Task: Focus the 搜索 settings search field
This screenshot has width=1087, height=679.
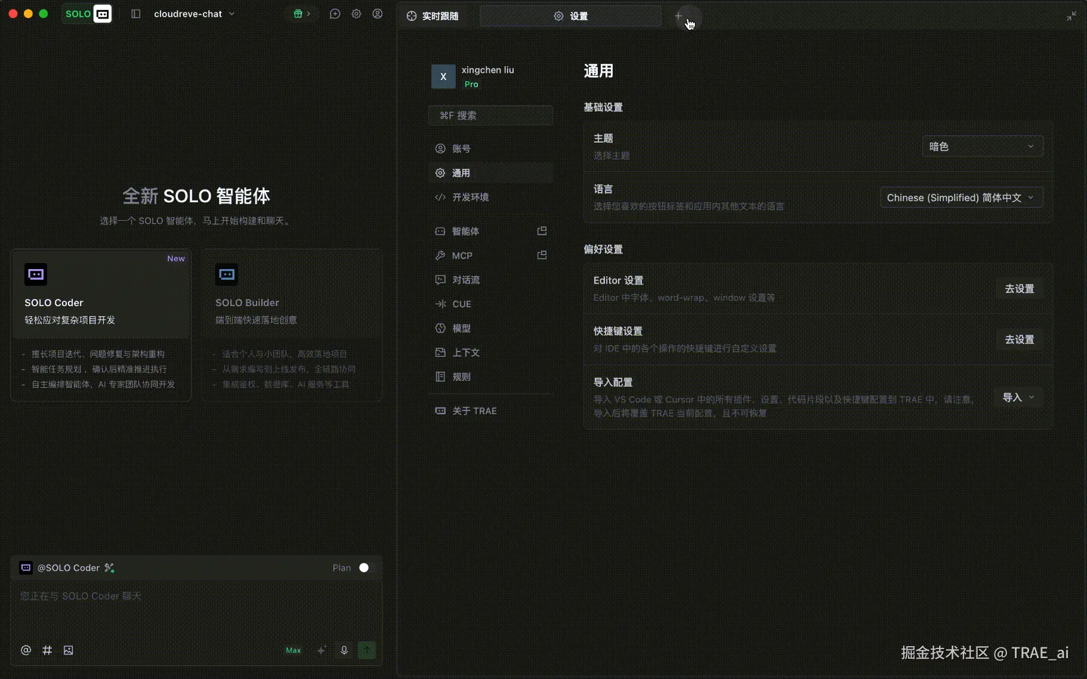Action: pos(490,116)
